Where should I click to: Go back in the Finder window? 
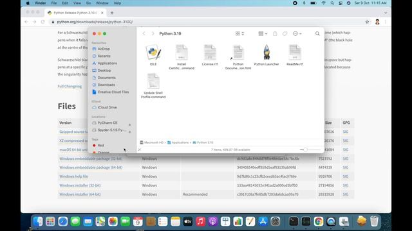point(144,33)
